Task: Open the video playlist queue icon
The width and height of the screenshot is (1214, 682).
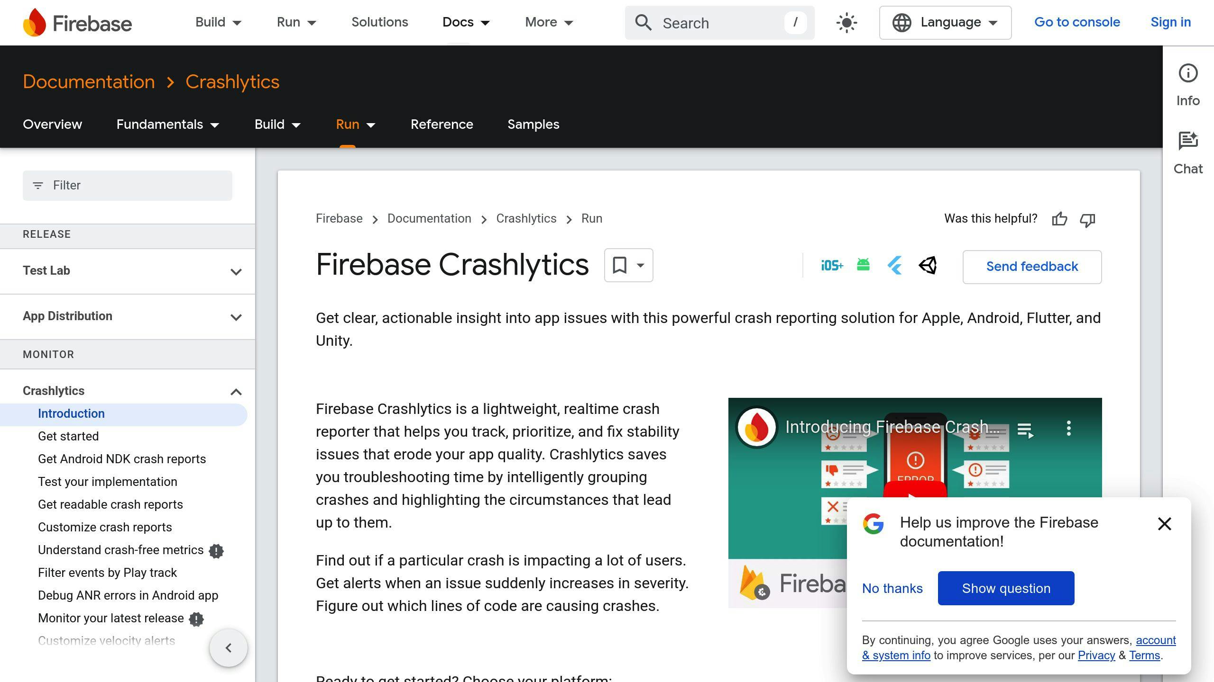Action: click(x=1025, y=430)
